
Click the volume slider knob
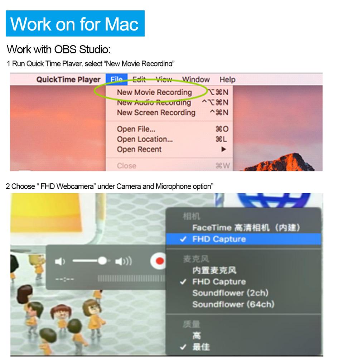(x=102, y=261)
